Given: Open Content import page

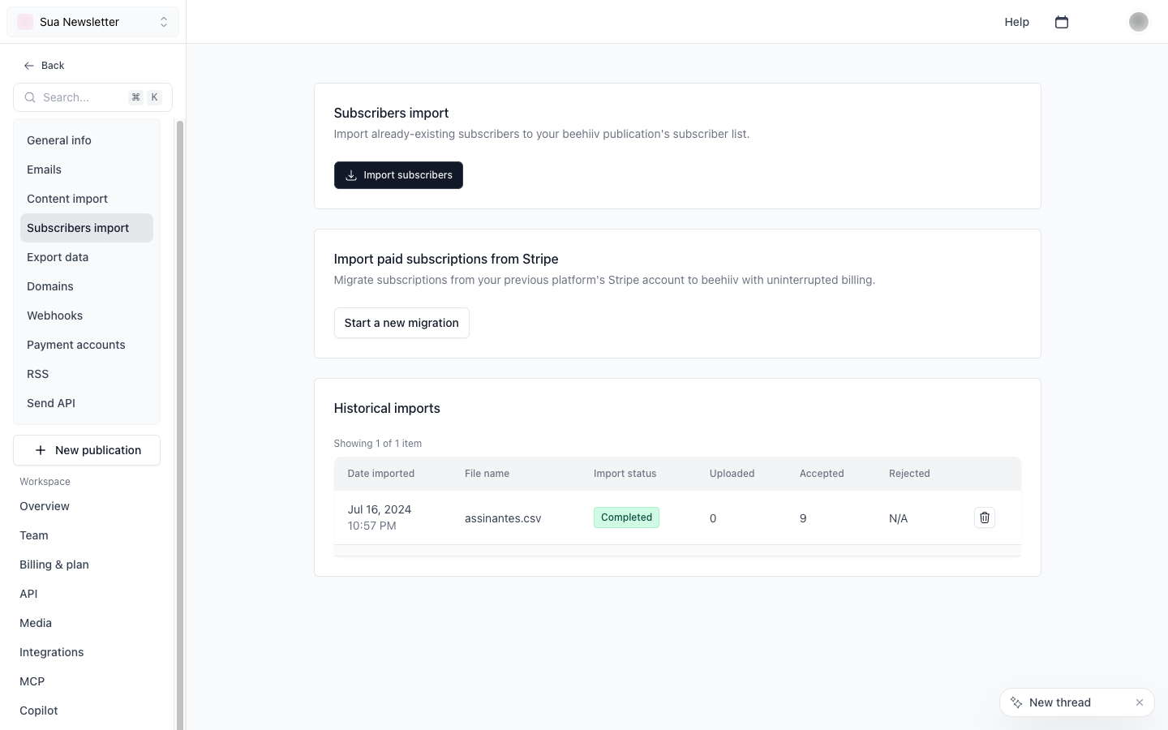Looking at the screenshot, I should [87, 199].
